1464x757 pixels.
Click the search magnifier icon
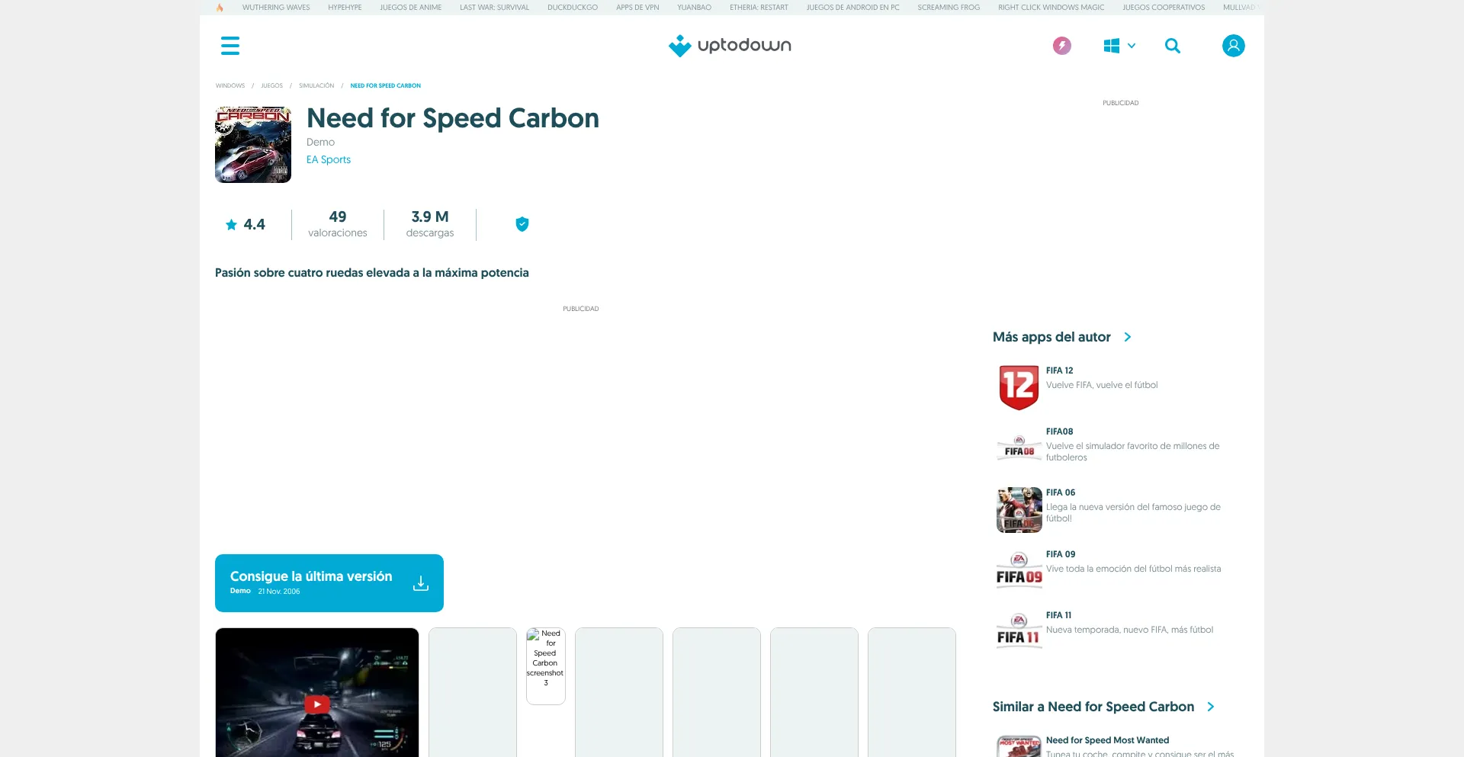1173,46
